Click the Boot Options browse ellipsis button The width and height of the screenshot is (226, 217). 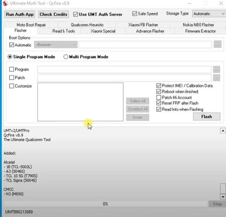click(x=217, y=45)
